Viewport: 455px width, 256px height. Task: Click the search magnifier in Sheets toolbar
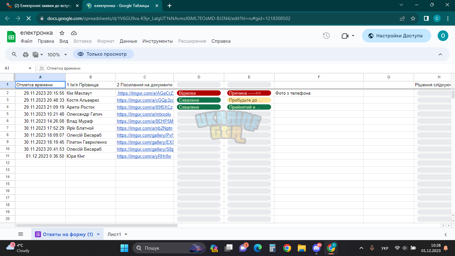[x=14, y=54]
